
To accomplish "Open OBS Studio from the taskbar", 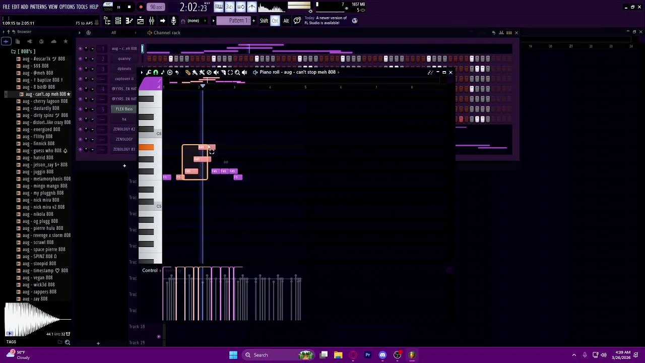I will coord(397,355).
